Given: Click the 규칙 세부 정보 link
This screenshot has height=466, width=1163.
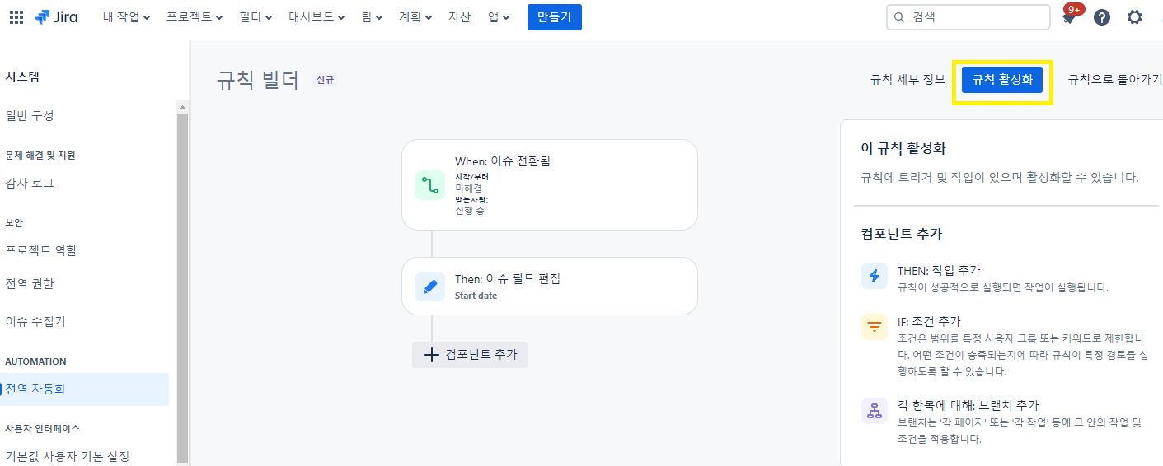Looking at the screenshot, I should pos(907,80).
